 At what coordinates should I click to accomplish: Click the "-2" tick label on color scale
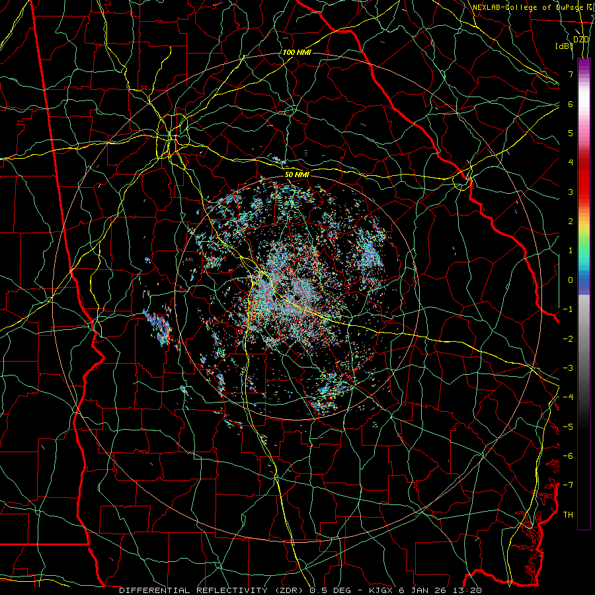click(568, 339)
